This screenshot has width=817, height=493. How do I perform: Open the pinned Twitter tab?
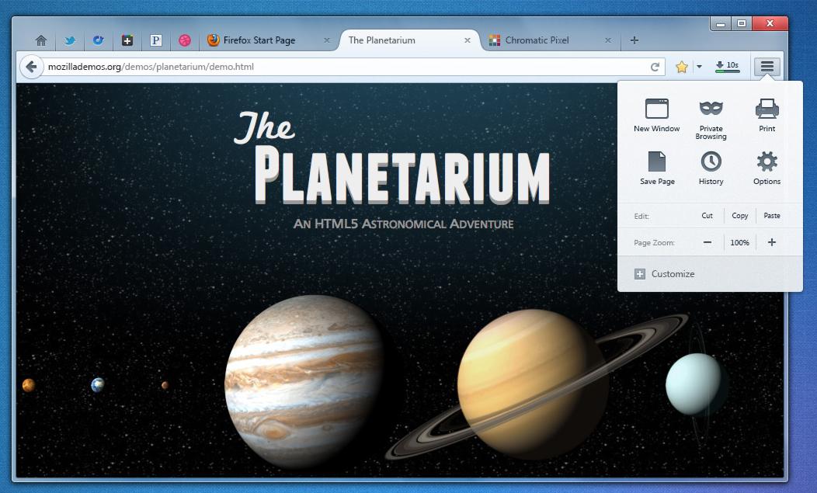tap(70, 40)
